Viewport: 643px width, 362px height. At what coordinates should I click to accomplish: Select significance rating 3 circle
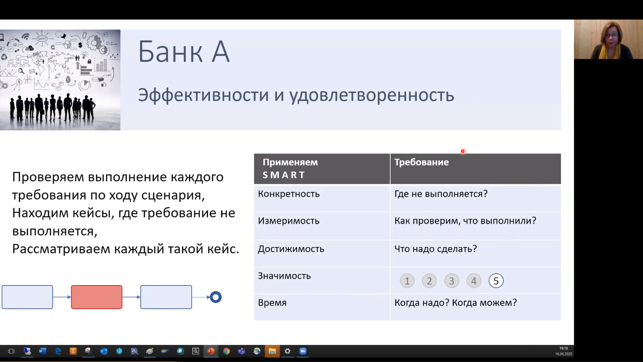pyautogui.click(x=451, y=281)
